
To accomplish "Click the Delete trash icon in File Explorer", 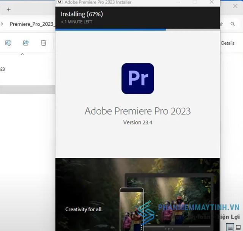I will click(x=44, y=43).
